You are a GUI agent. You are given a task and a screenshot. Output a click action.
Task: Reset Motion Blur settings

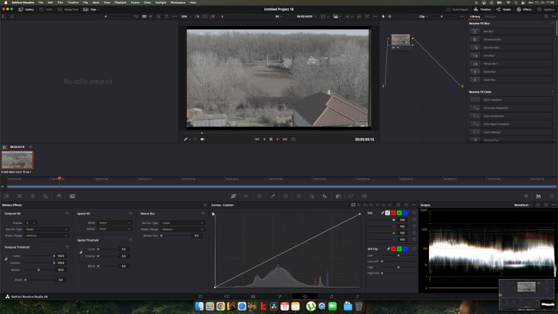click(203, 214)
